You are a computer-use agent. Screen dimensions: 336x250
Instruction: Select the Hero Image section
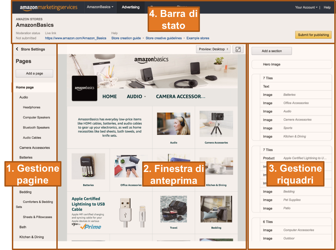[x=292, y=64]
